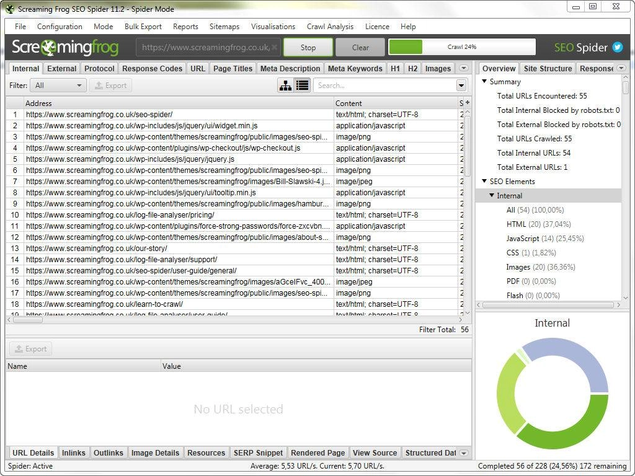Screen dimensions: 635x476
Task: Switch to the Response Codes tab
Action: point(153,68)
